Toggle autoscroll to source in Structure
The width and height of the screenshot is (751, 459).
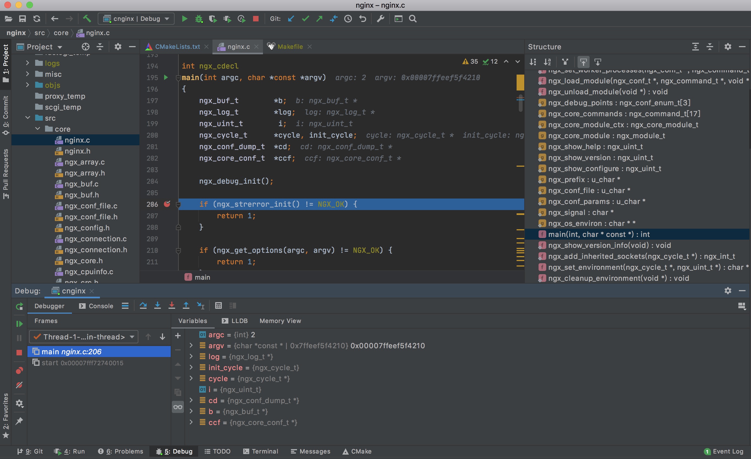pos(583,62)
